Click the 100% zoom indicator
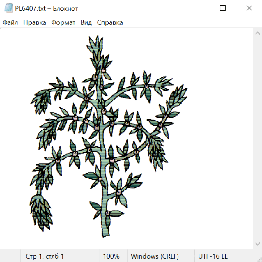 [x=111, y=256]
